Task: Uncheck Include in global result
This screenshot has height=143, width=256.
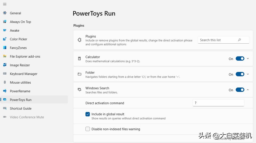Action: pyautogui.click(x=88, y=114)
